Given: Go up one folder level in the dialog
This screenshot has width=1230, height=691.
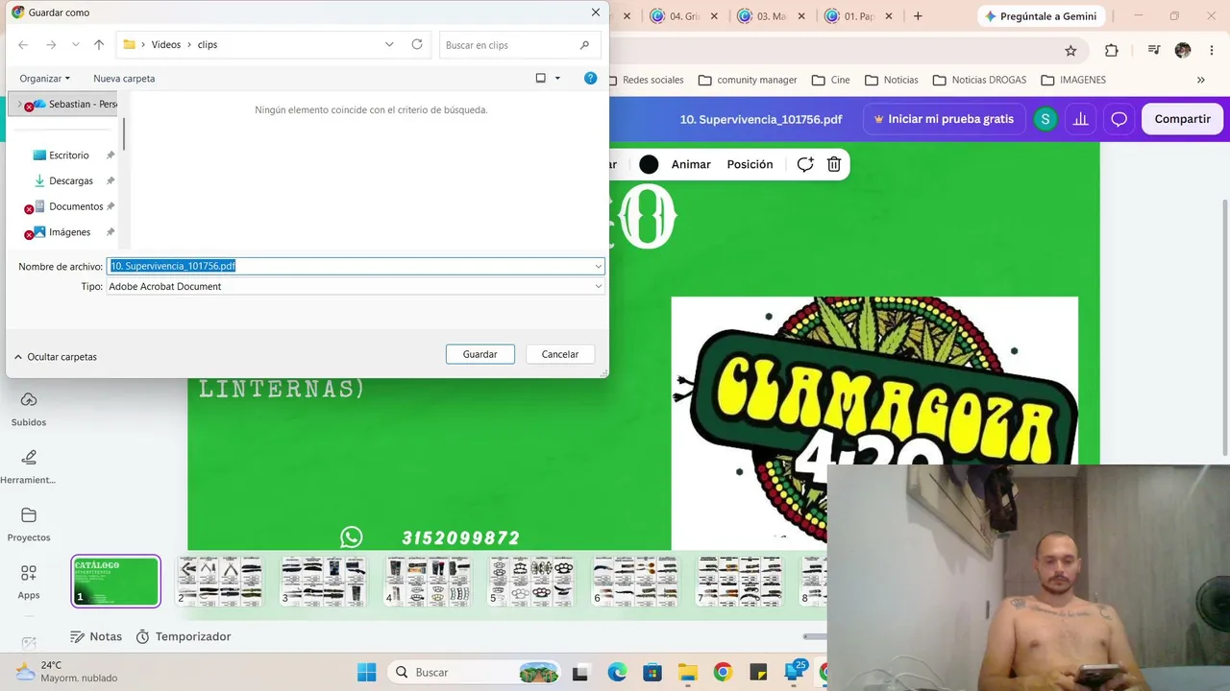Looking at the screenshot, I should 99,45.
